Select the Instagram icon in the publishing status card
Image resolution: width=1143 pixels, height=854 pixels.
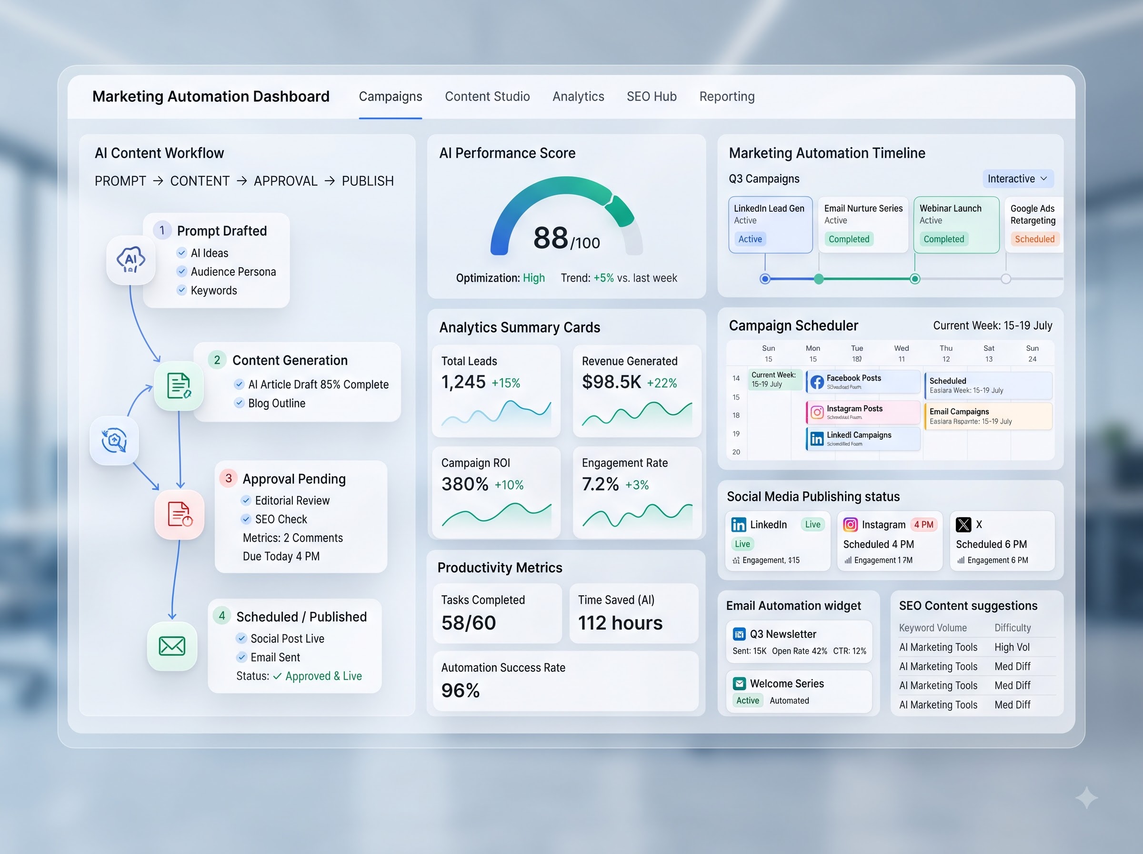pyautogui.click(x=850, y=525)
